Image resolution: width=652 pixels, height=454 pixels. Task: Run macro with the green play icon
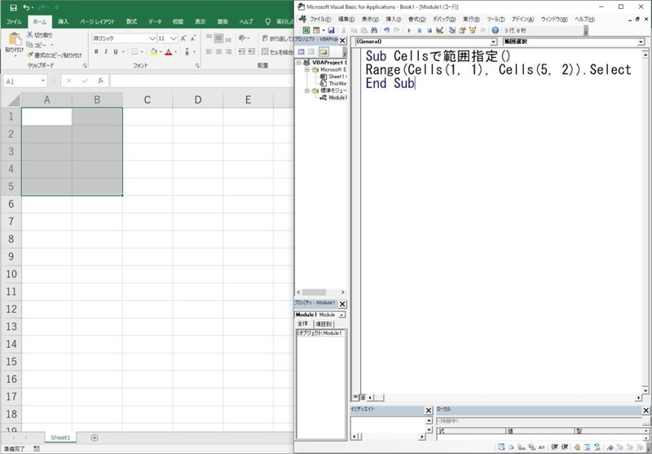(x=409, y=30)
